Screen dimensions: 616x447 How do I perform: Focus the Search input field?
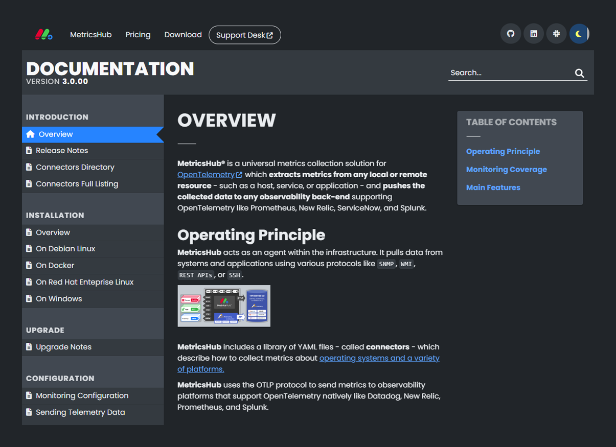click(509, 73)
